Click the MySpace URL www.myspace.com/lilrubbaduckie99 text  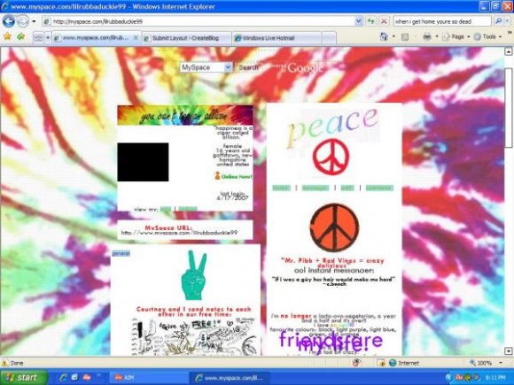tap(179, 233)
